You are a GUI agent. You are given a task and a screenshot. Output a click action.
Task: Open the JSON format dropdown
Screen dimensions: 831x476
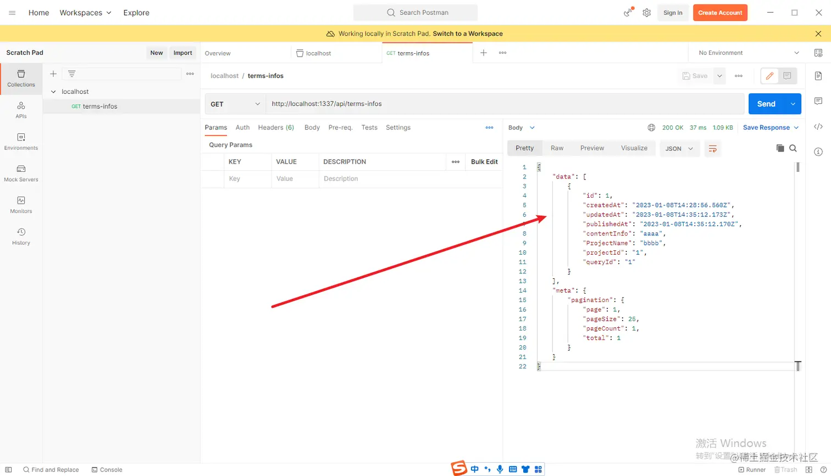(679, 148)
